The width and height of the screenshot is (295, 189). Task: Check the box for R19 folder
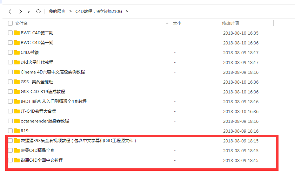(x=10, y=131)
